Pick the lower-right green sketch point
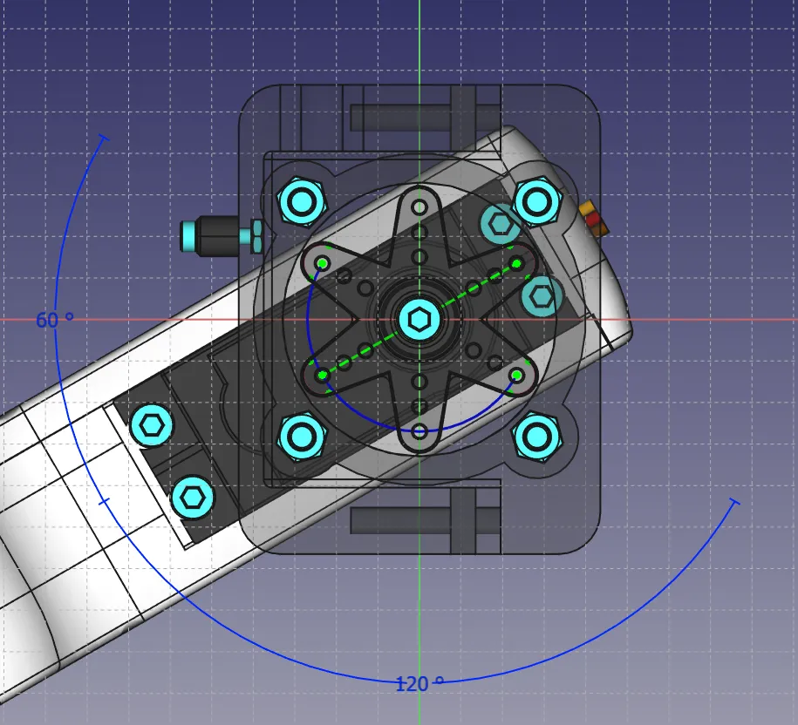 pos(516,376)
